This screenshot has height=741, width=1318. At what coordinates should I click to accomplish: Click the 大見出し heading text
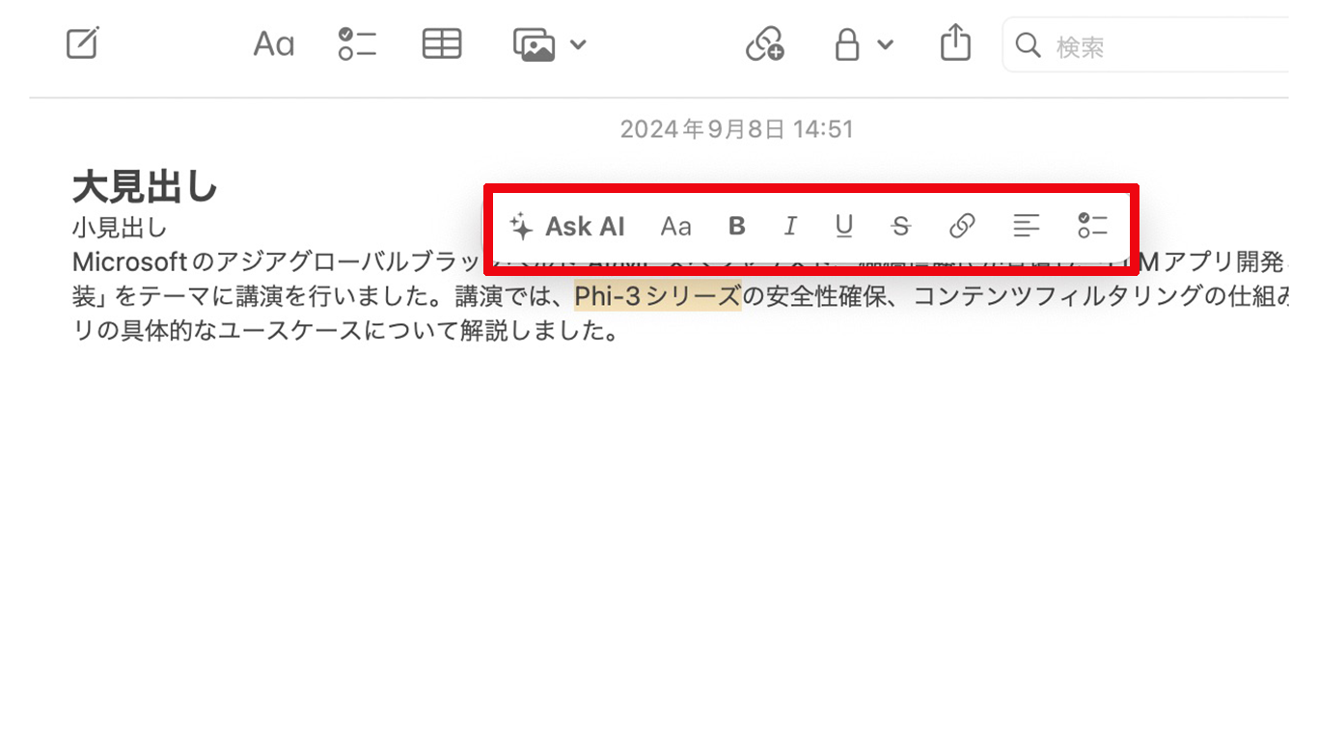(145, 188)
